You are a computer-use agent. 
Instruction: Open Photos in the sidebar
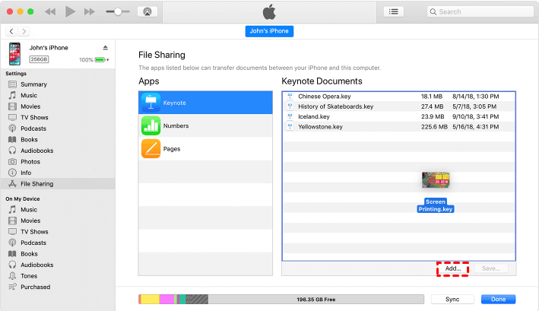tap(30, 162)
